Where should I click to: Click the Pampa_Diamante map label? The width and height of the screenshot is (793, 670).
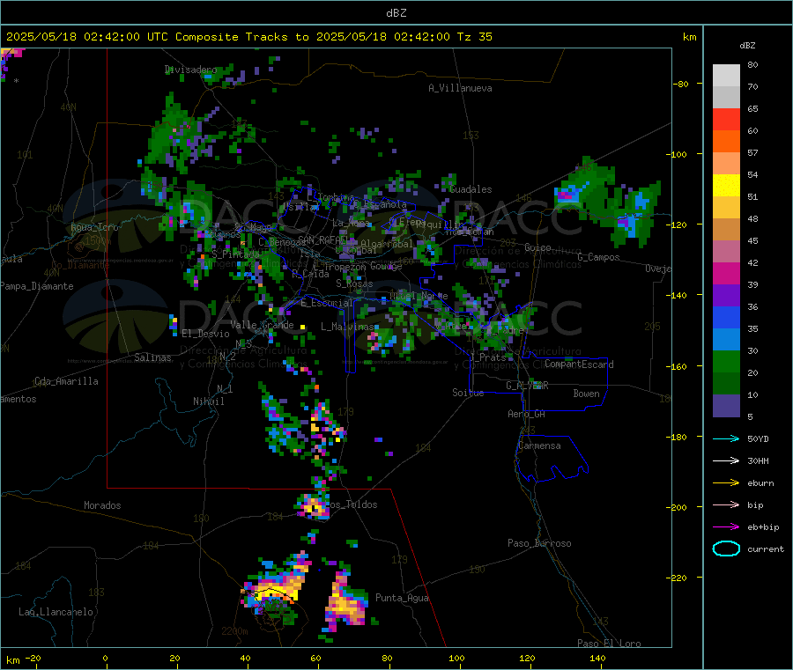coord(37,286)
